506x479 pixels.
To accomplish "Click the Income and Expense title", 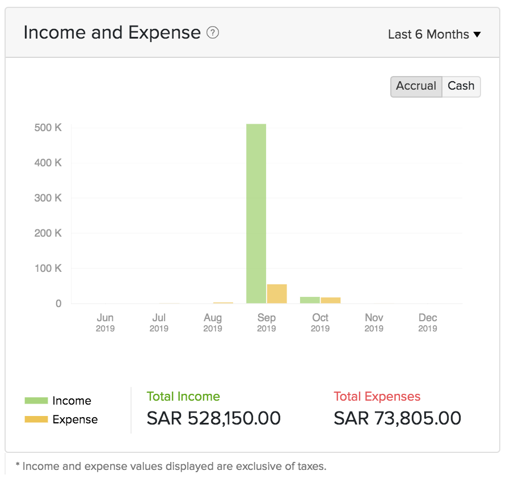I will tap(112, 33).
